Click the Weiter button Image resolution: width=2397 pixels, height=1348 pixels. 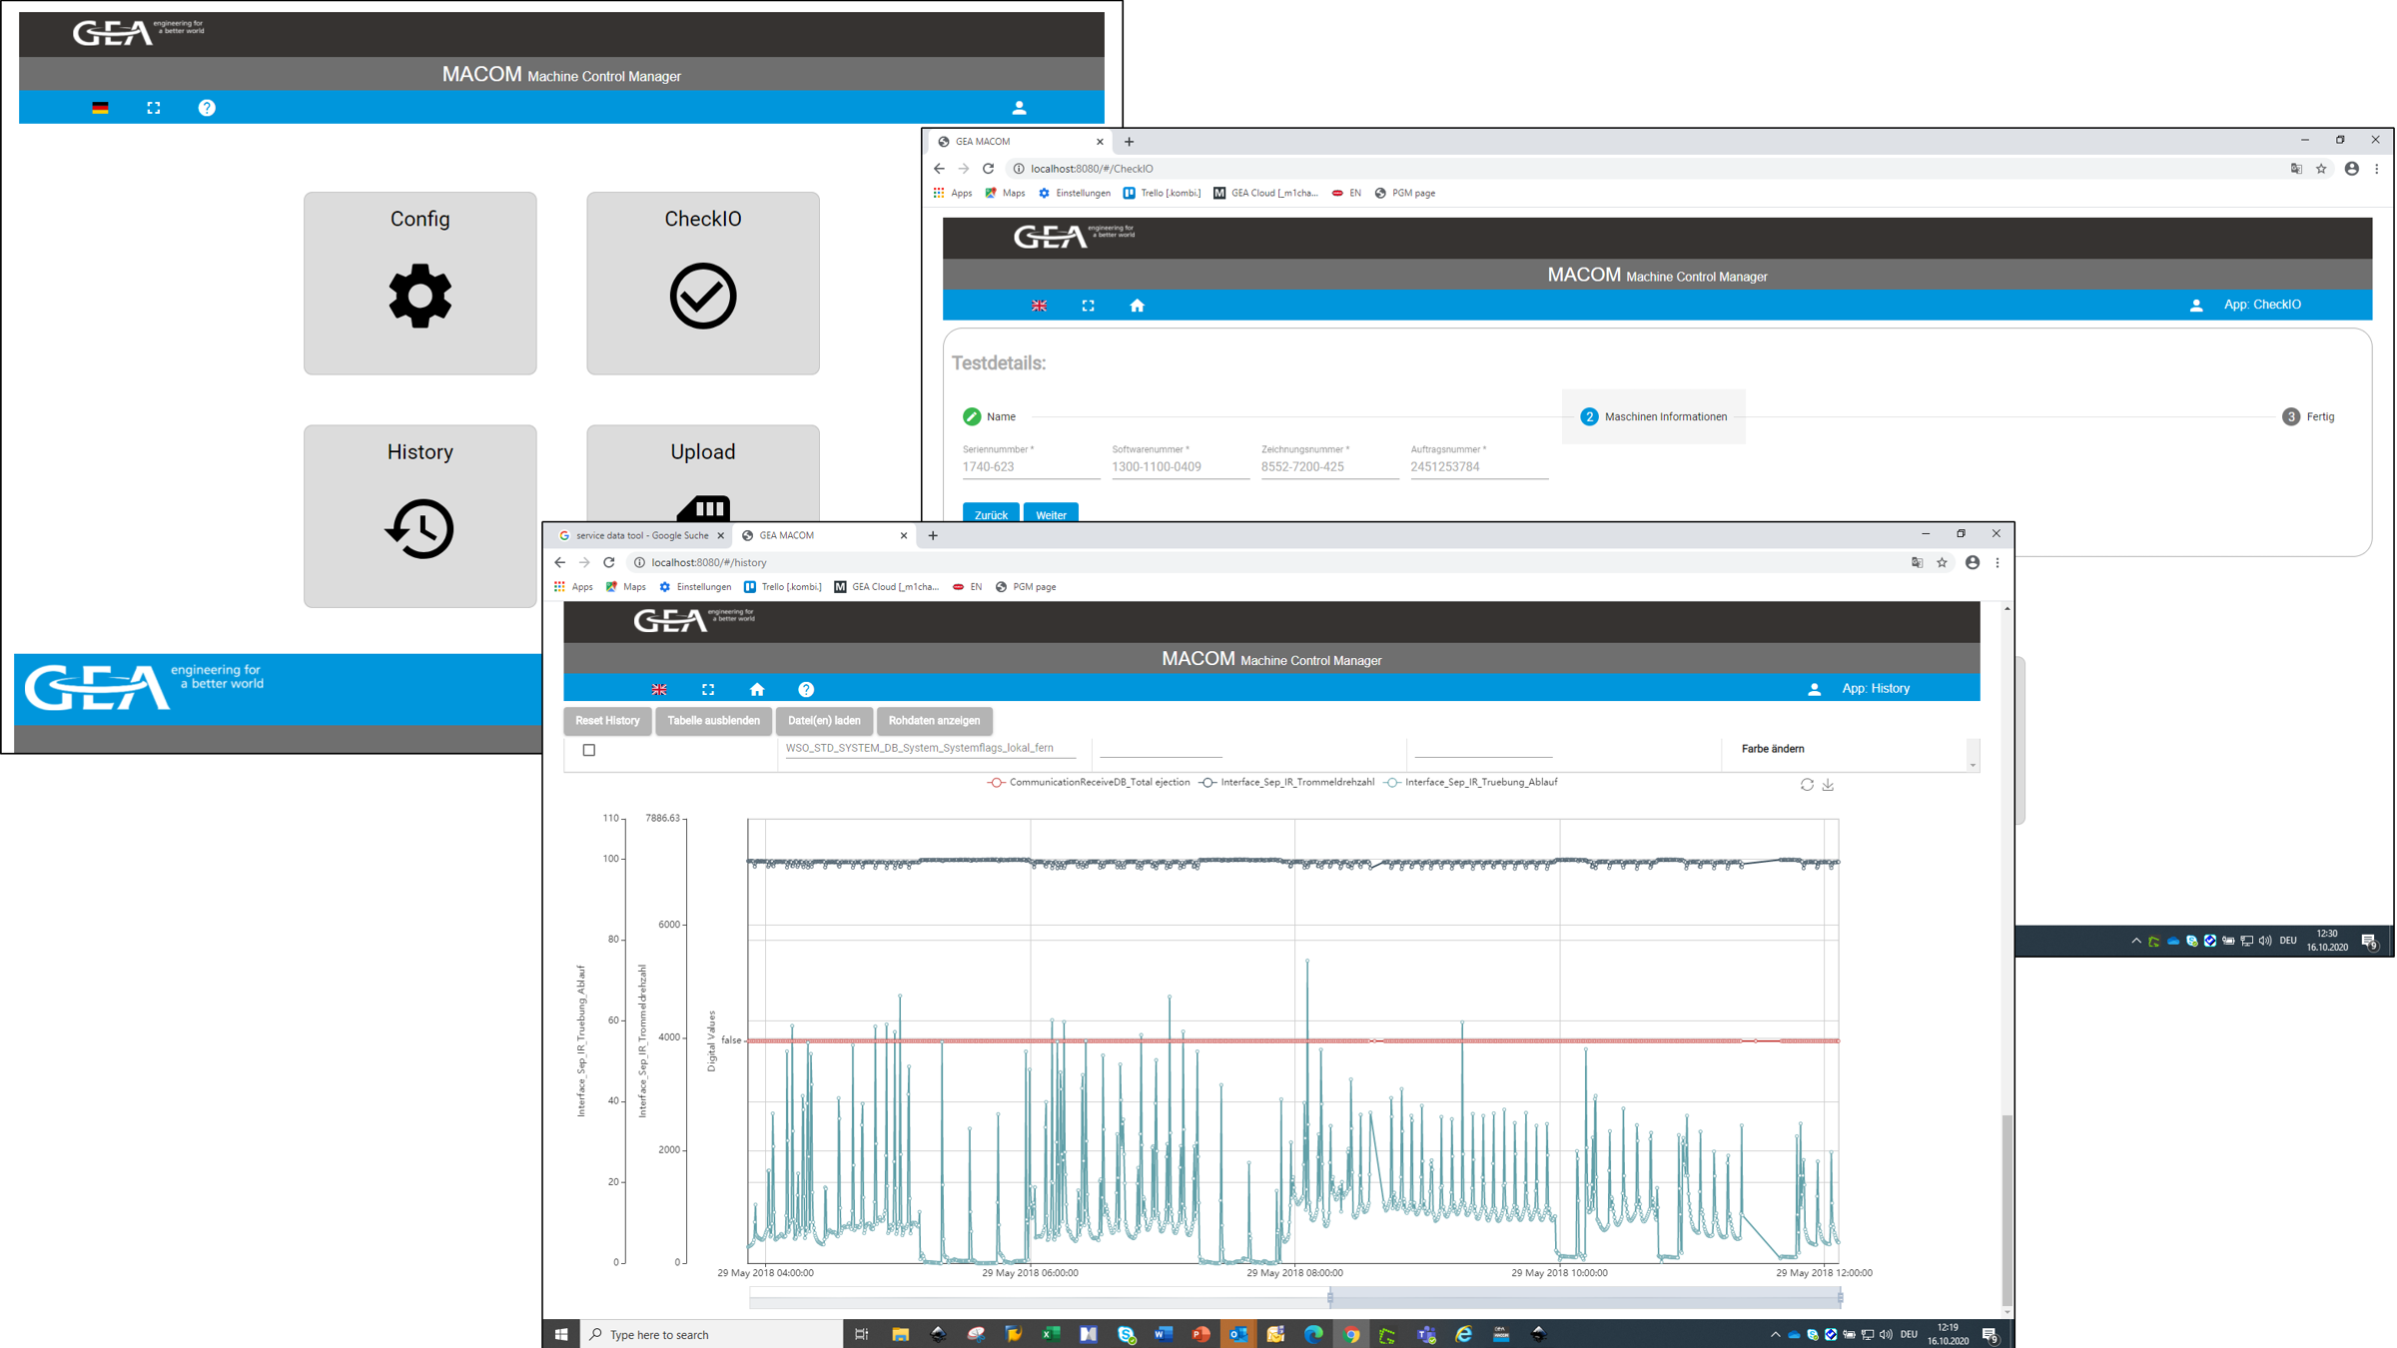1051,514
